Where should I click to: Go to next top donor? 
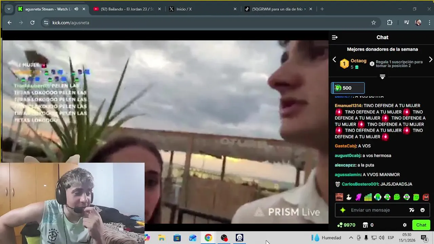[431, 60]
